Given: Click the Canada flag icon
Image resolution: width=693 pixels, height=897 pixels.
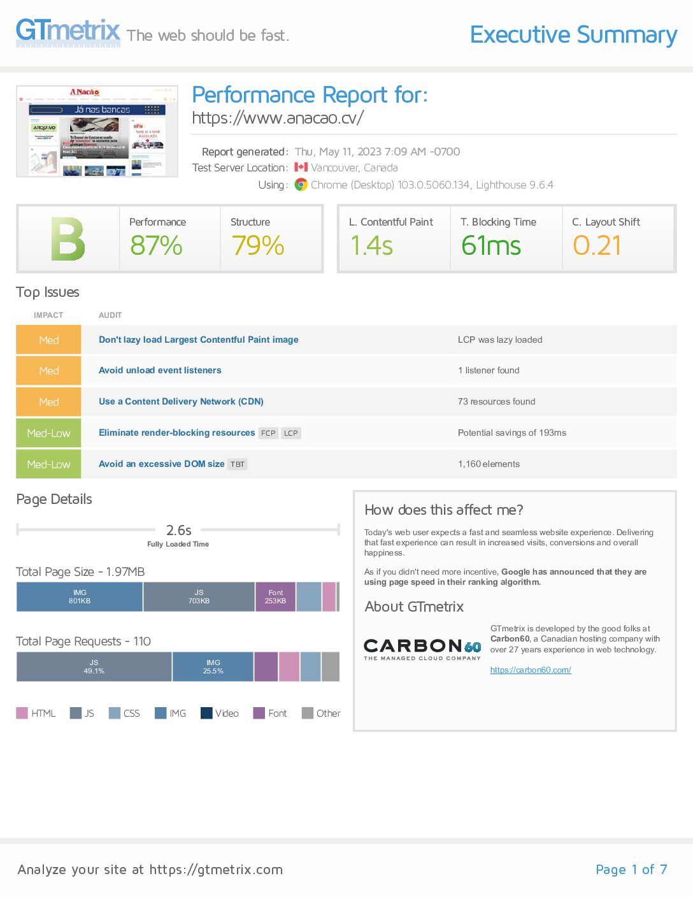Looking at the screenshot, I should point(301,168).
